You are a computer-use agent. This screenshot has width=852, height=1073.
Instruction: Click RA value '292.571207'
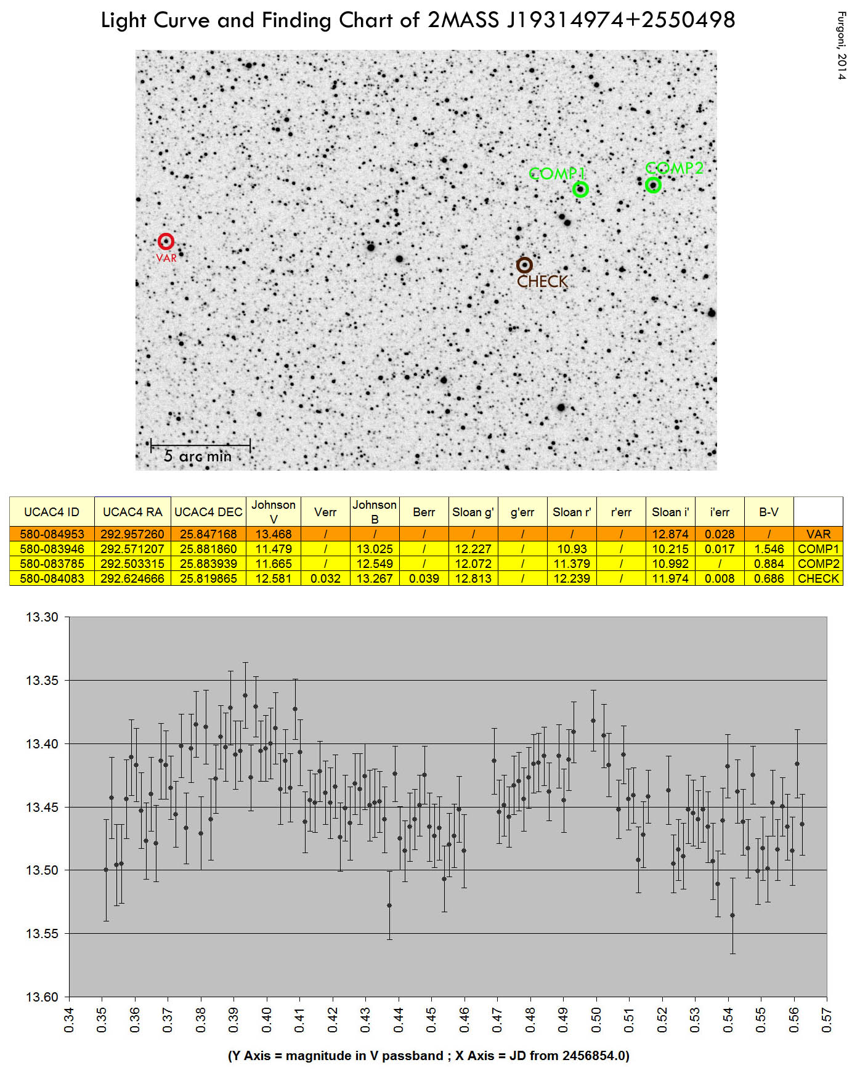[x=132, y=549]
